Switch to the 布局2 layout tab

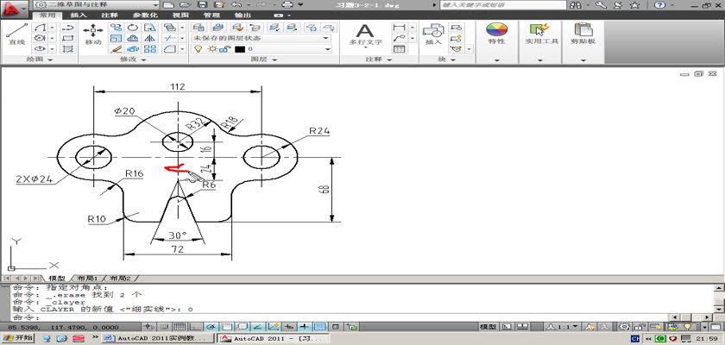[121, 279]
